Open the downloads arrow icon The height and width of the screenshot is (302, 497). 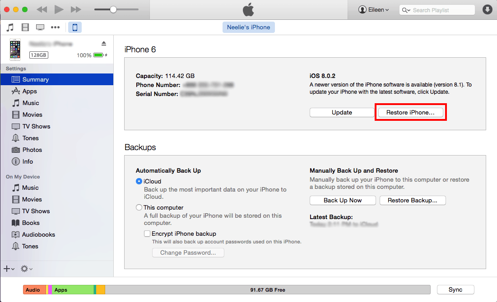(x=487, y=9)
